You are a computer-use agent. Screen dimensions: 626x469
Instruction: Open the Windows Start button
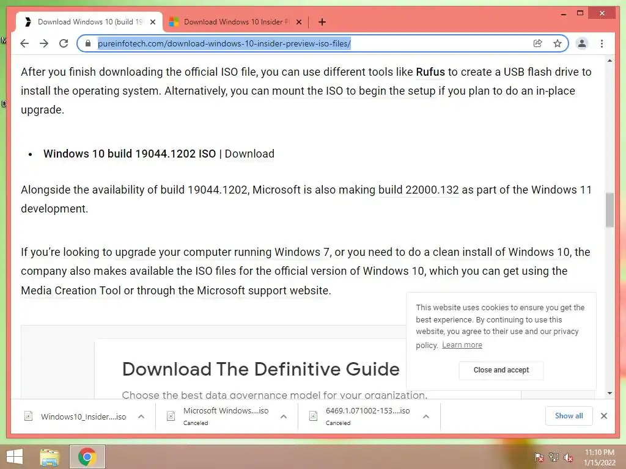15,457
